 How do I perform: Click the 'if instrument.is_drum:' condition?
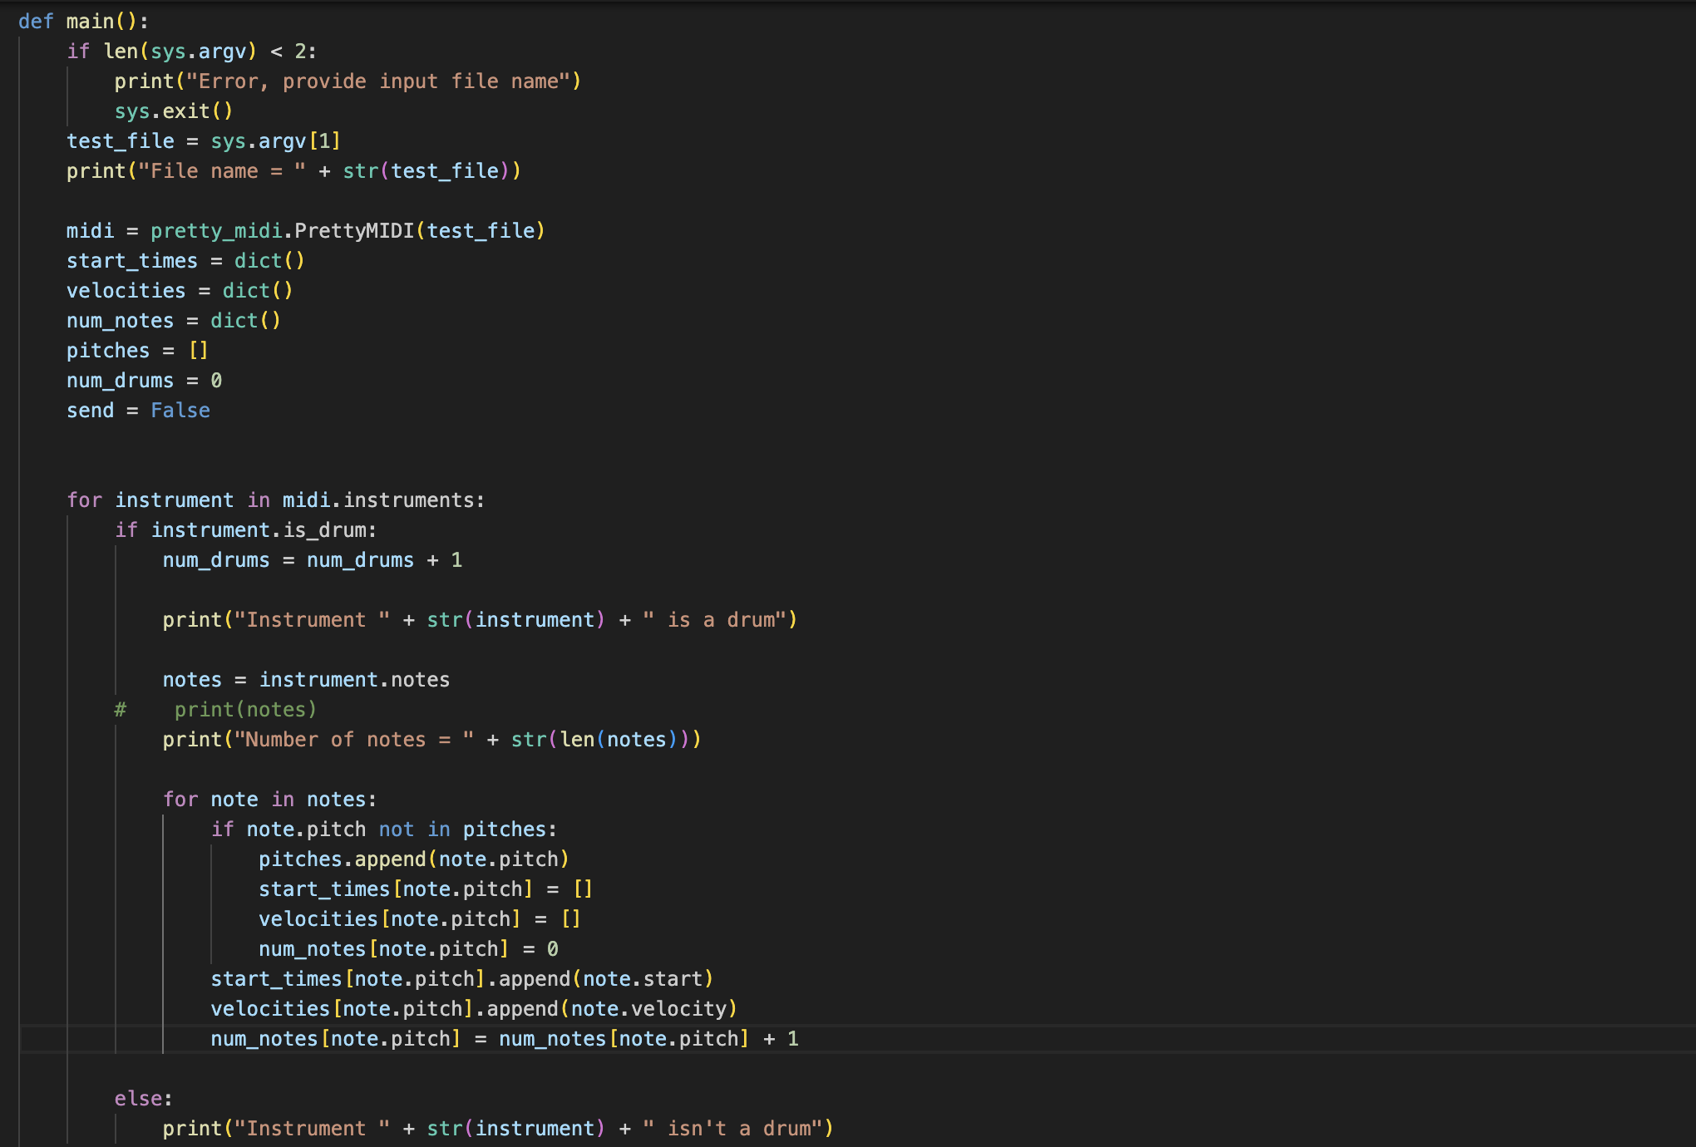245,530
